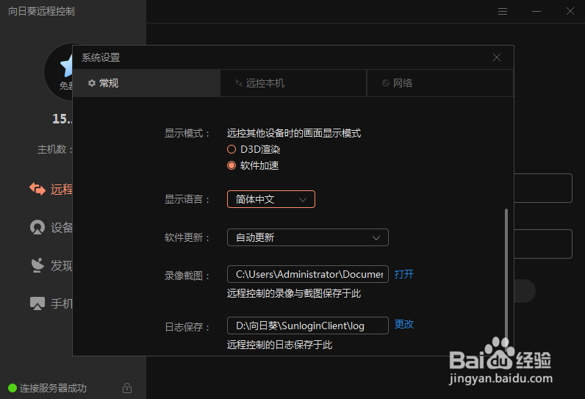The image size is (585, 399).
Task: Switch to the 网络 tab
Action: [x=440, y=83]
